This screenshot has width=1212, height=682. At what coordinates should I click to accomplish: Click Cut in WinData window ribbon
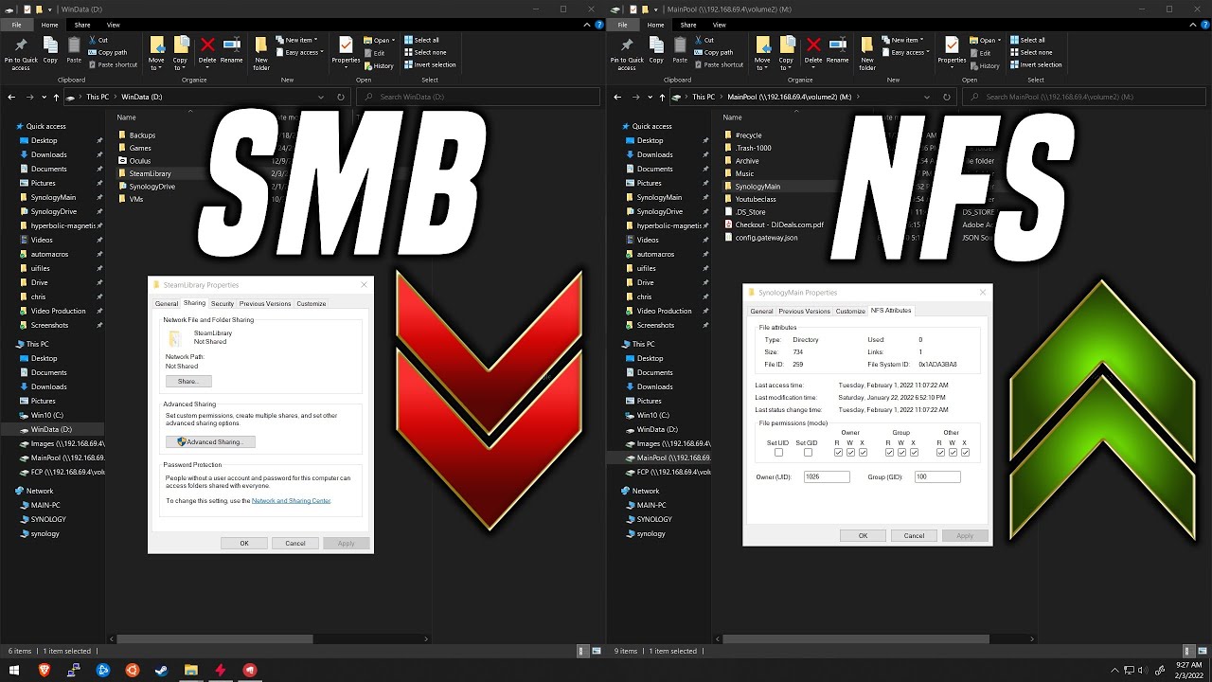98,41
